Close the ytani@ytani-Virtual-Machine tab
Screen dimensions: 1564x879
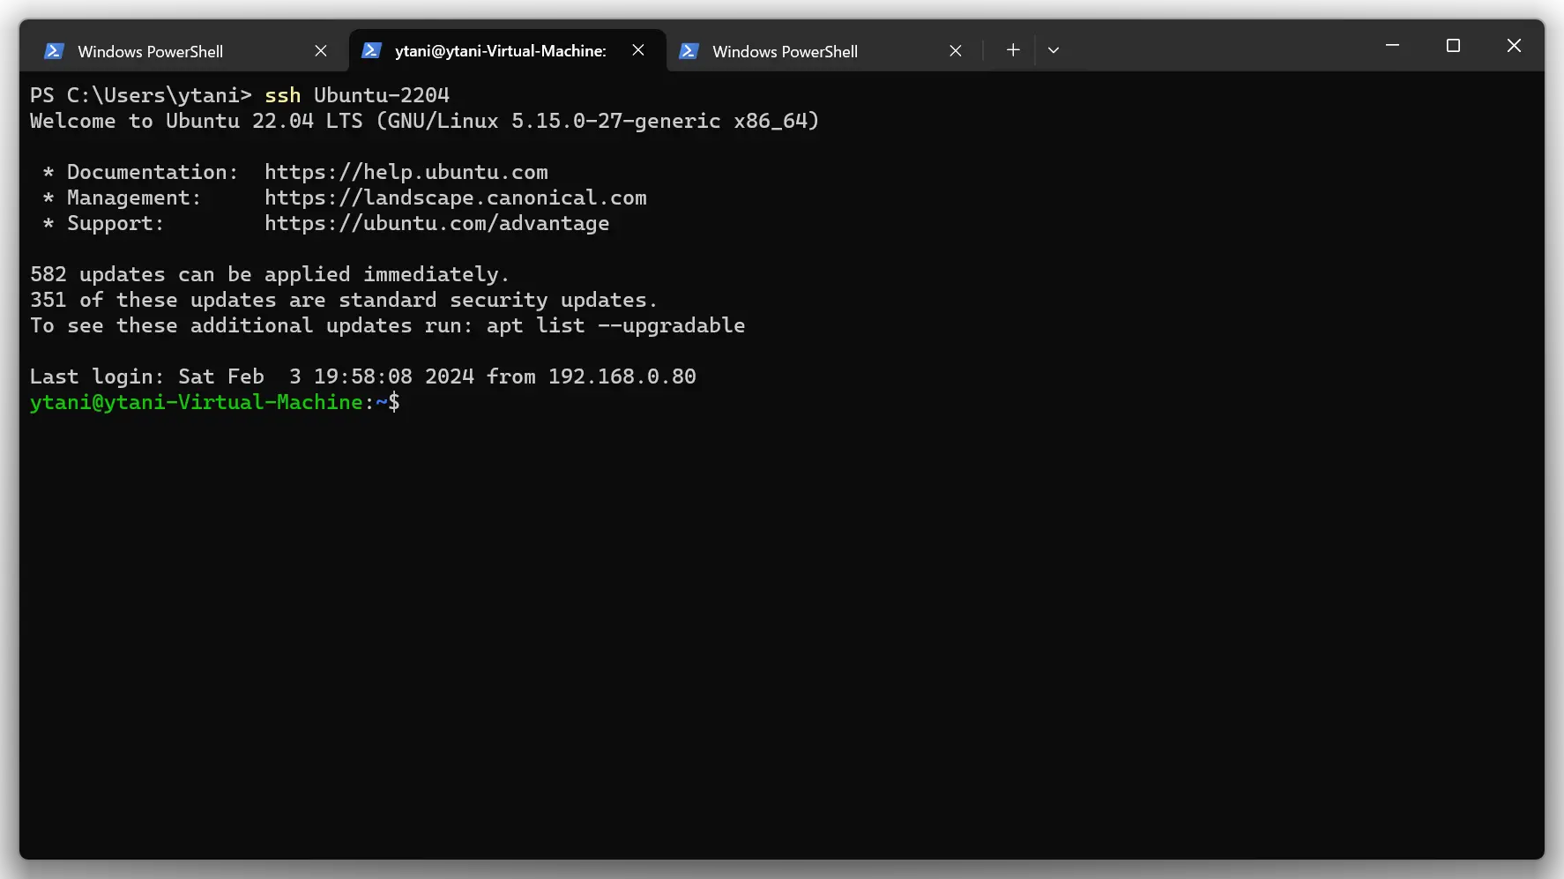[x=638, y=50]
